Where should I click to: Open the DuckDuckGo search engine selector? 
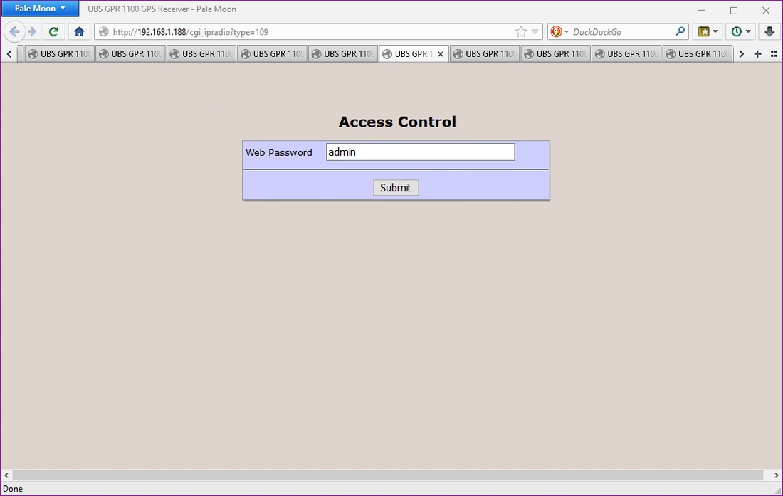[x=559, y=32]
